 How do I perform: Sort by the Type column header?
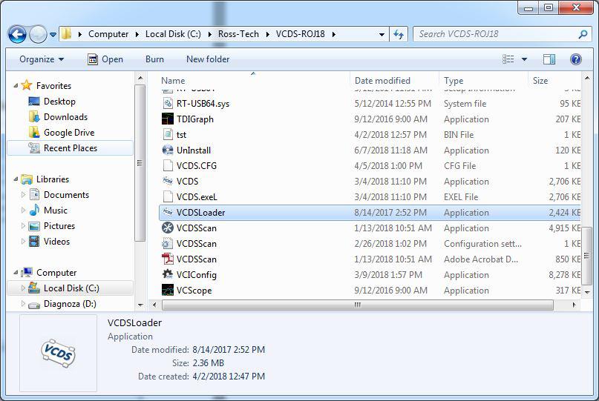tap(454, 81)
